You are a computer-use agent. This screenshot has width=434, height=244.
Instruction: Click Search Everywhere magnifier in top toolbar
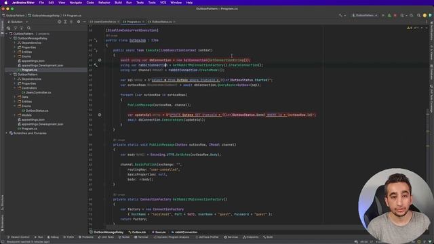click(418, 16)
